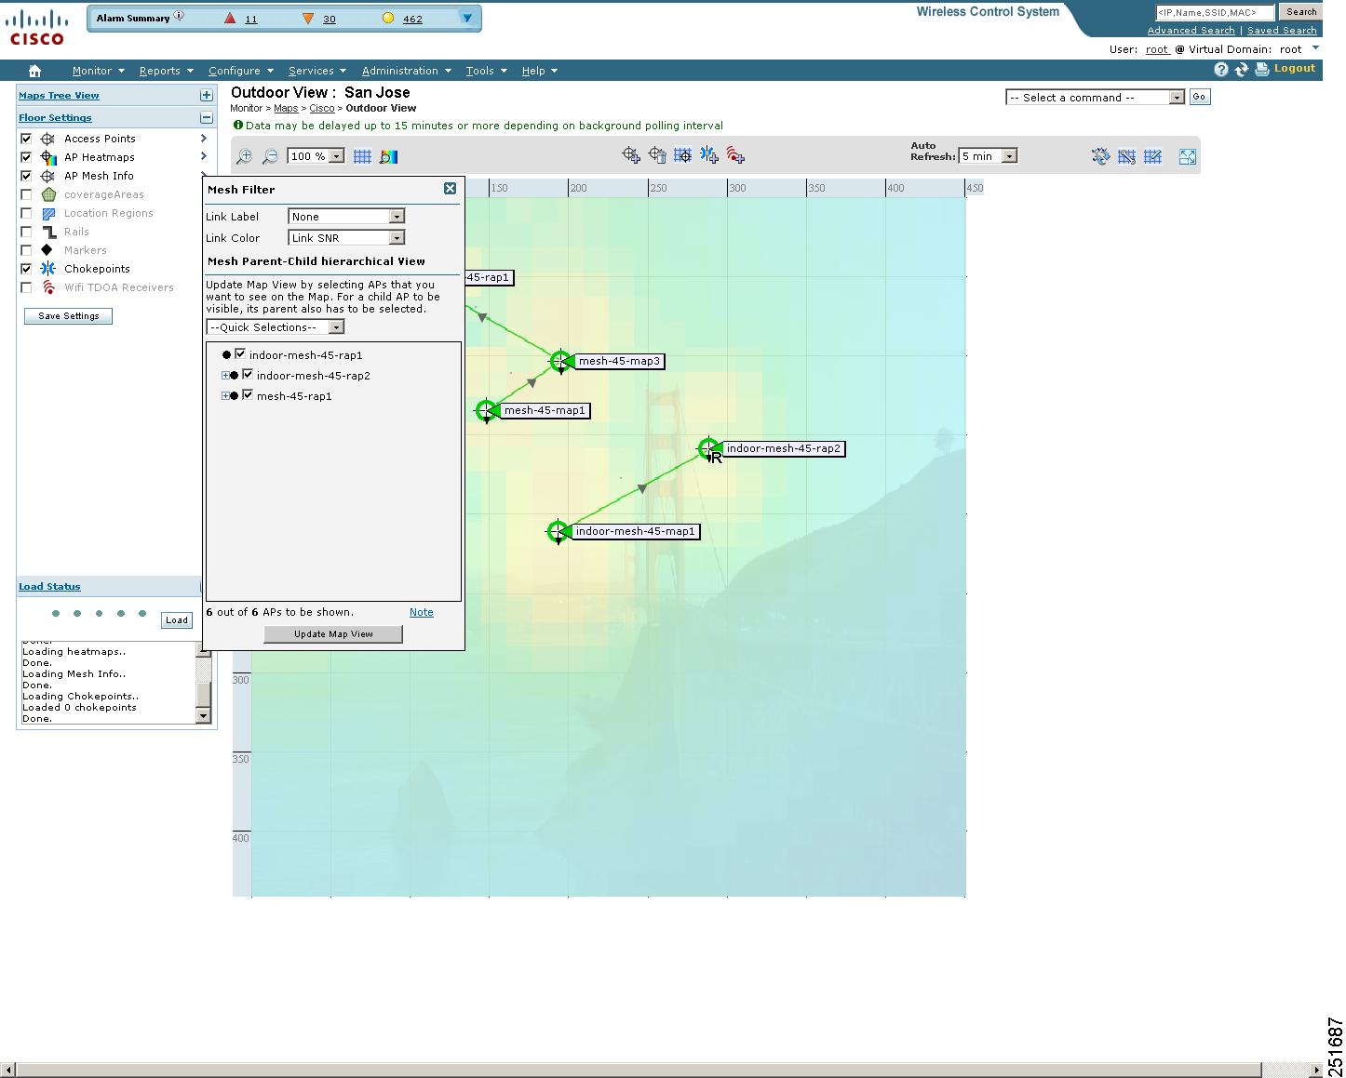
Task: Uncheck the AP Heatmaps checkbox
Action: click(26, 157)
